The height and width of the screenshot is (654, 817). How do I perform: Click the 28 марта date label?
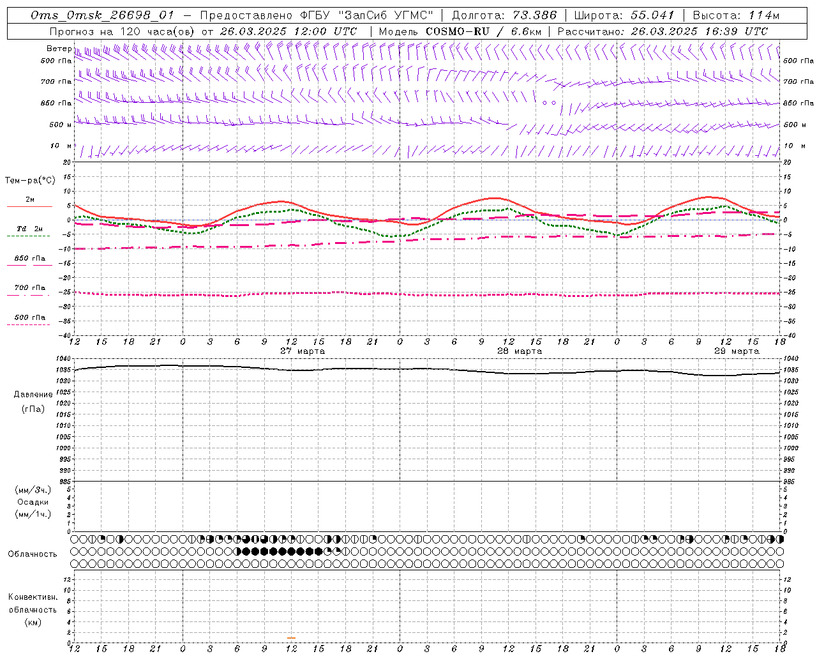coord(520,351)
